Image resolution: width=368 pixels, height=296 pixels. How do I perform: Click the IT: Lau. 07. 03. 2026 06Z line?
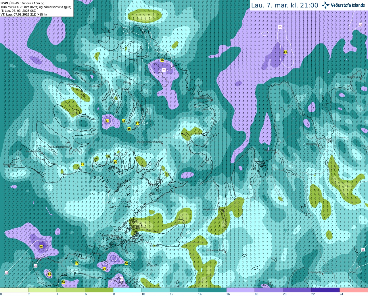(x=18, y=11)
